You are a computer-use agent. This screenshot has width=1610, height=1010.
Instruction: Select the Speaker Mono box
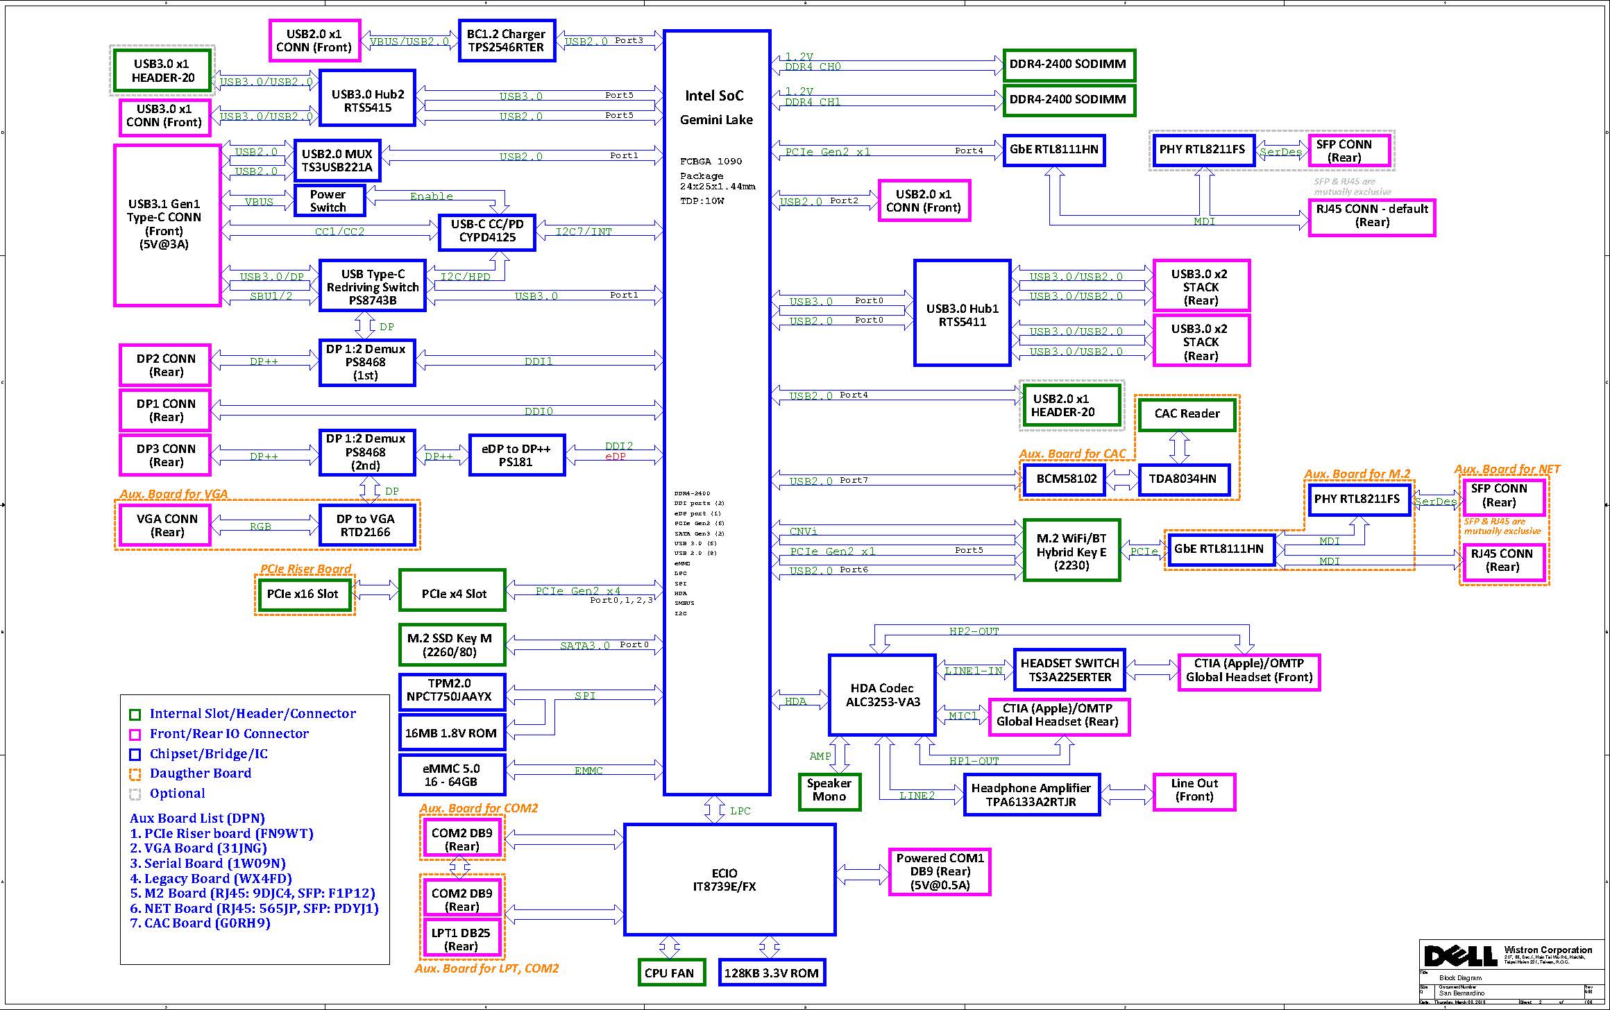click(829, 791)
